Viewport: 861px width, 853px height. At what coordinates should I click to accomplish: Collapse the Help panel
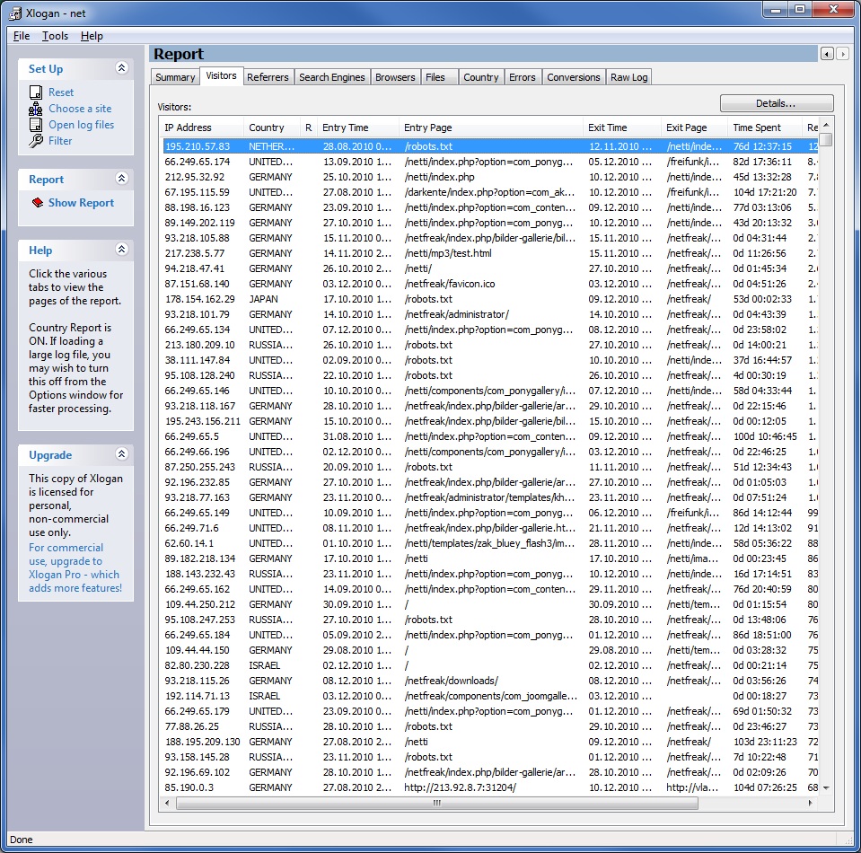122,250
